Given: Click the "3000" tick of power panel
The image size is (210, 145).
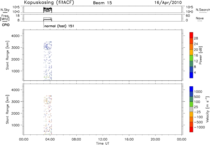Looking at the screenshot, I should (x=15, y=48).
